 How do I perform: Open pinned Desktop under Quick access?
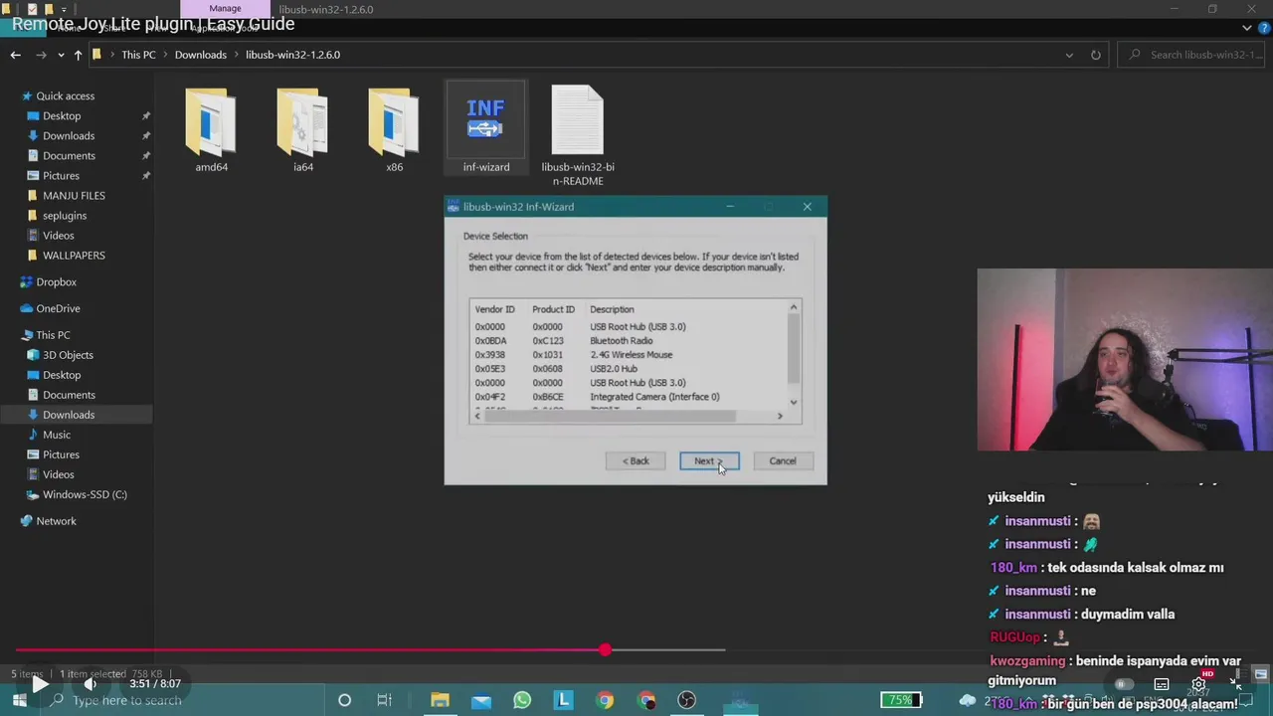click(x=62, y=116)
